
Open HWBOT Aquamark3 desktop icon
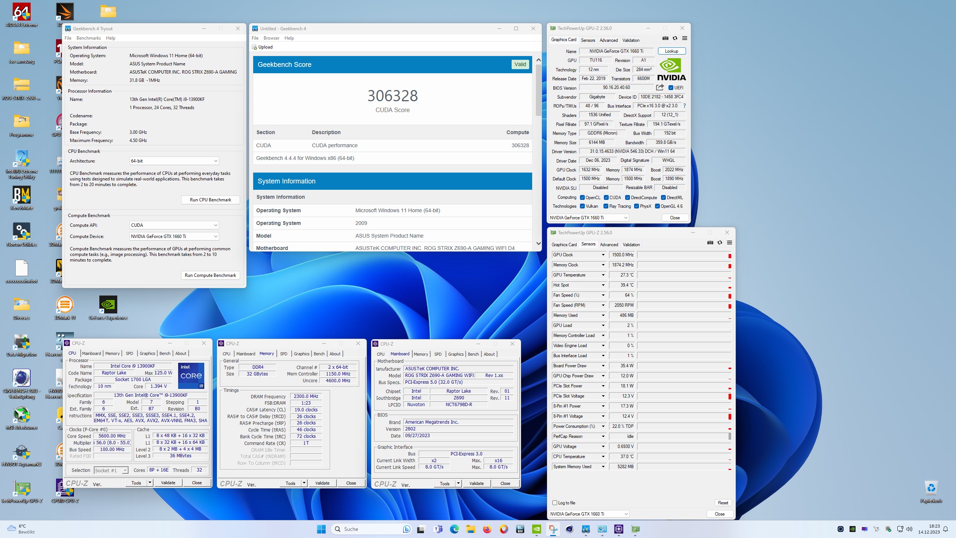tap(21, 454)
